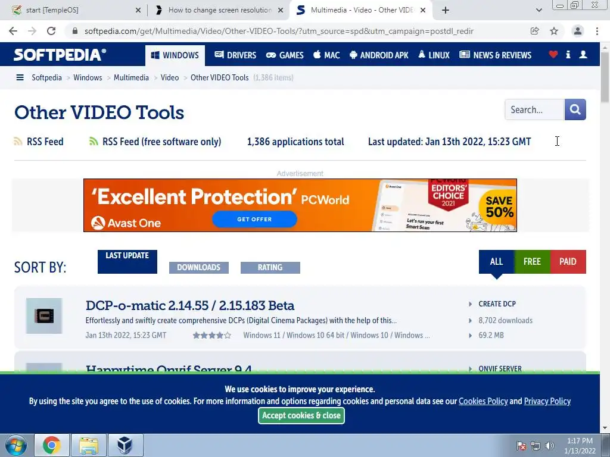The image size is (610, 457).
Task: Click the search magnifier button
Action: click(x=575, y=109)
